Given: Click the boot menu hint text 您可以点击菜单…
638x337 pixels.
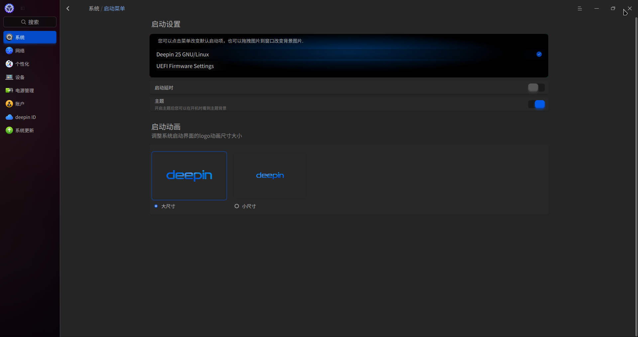Looking at the screenshot, I should (231, 41).
